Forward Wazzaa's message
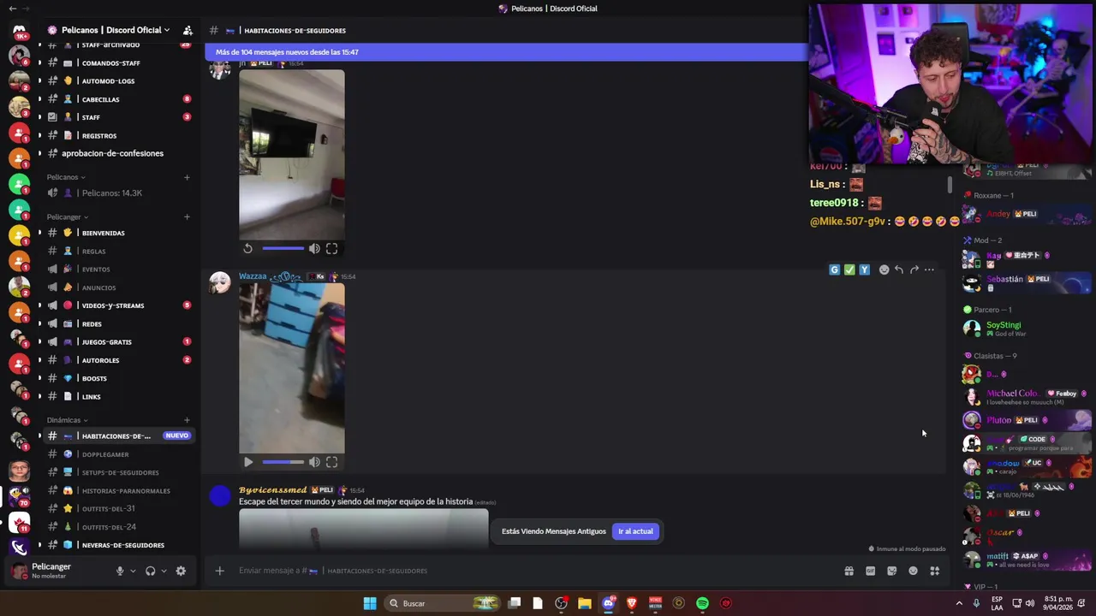The image size is (1096, 616). tap(914, 269)
